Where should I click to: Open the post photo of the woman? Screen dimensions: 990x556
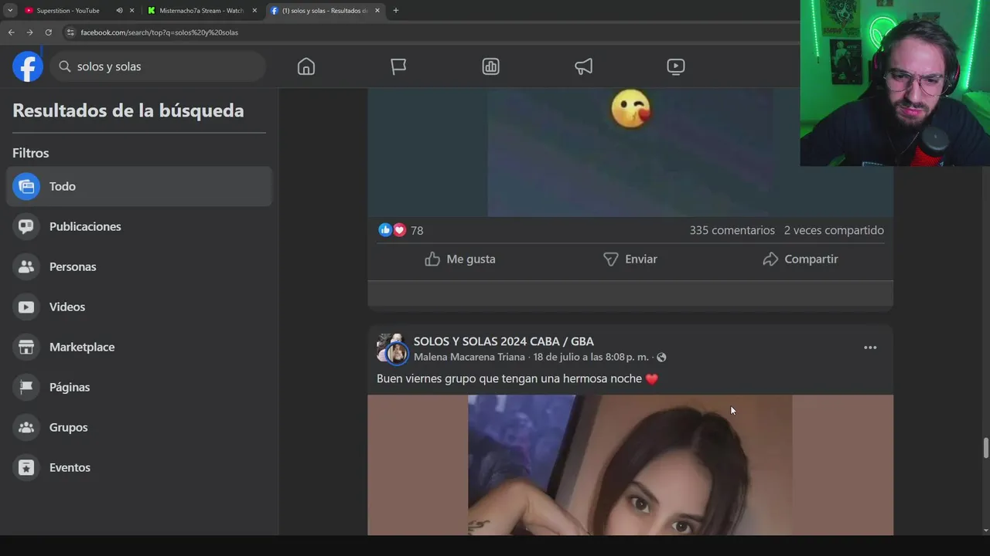pos(630,465)
